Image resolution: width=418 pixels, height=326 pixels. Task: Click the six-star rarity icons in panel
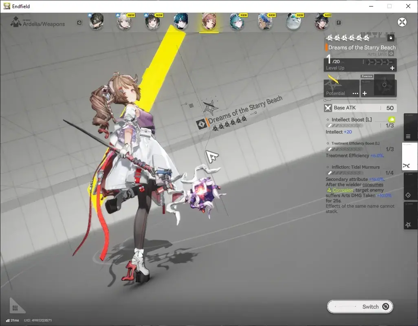coord(348,38)
